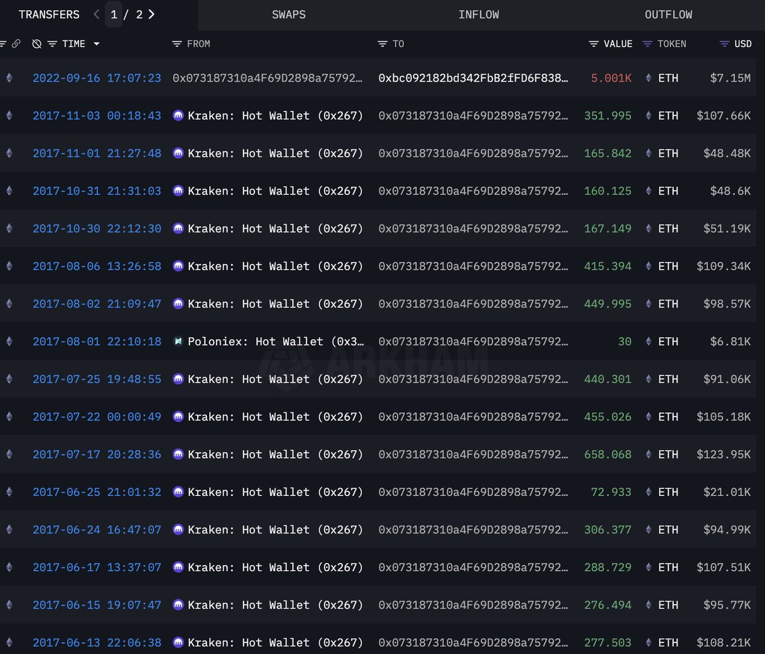The image size is (765, 654).
Task: Open the TIME sort dropdown arrow
Action: pyautogui.click(x=96, y=44)
